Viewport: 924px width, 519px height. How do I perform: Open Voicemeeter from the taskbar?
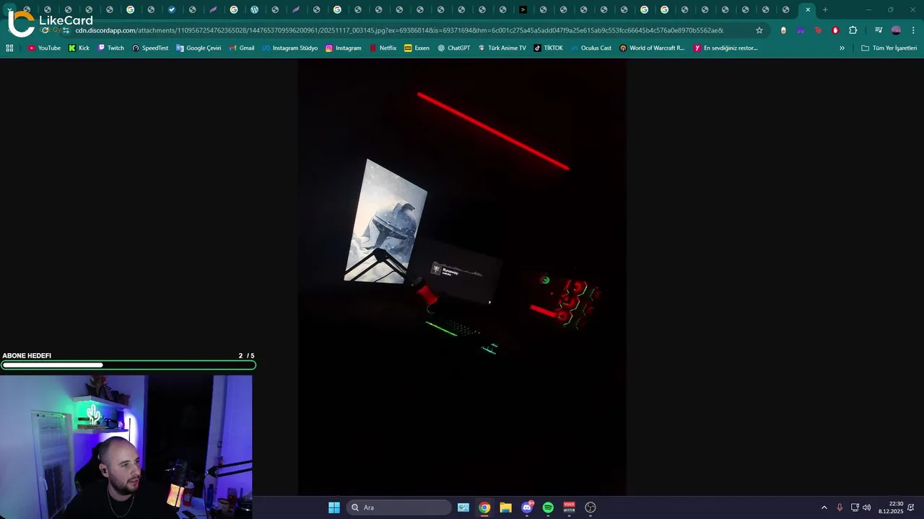569,507
